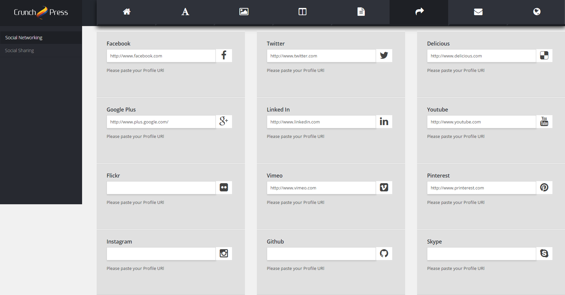Open the image settings tab icon
Viewport: 565px width, 295px height.
coord(244,12)
